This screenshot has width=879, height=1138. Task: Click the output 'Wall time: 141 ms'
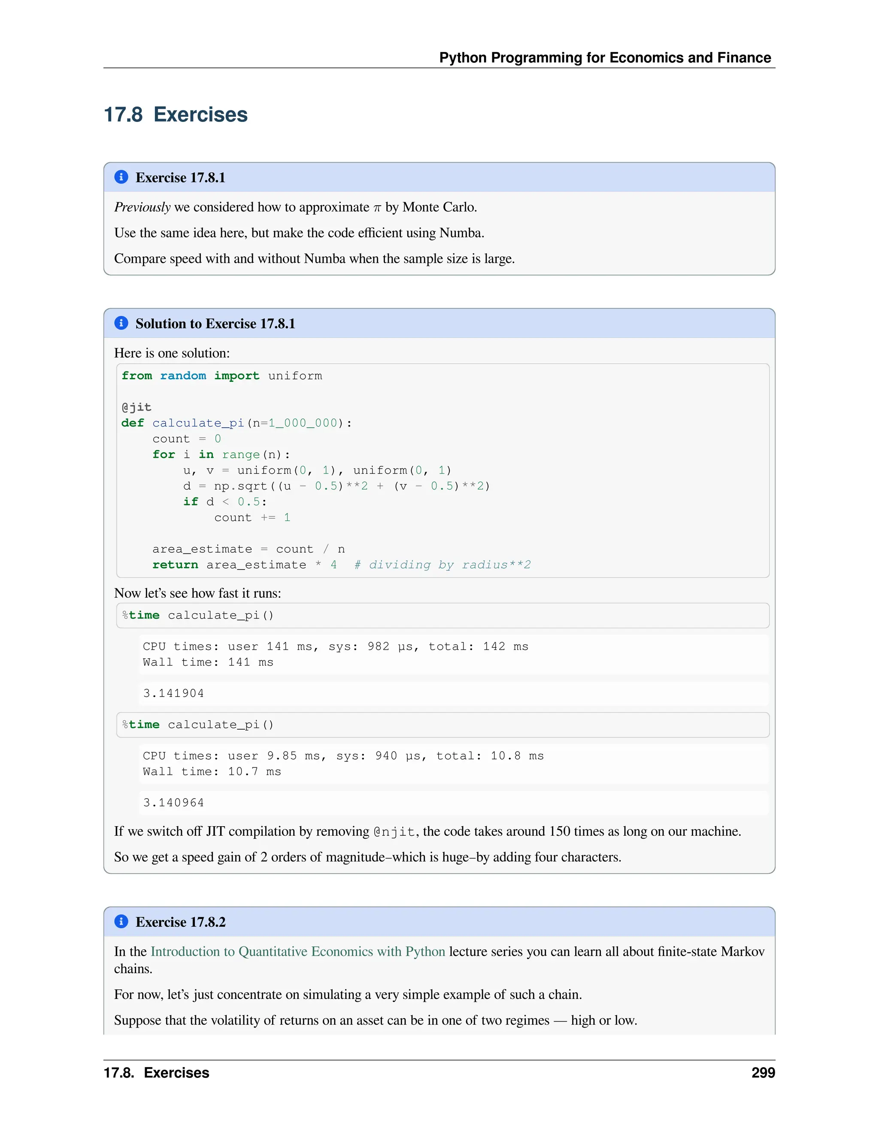[208, 662]
